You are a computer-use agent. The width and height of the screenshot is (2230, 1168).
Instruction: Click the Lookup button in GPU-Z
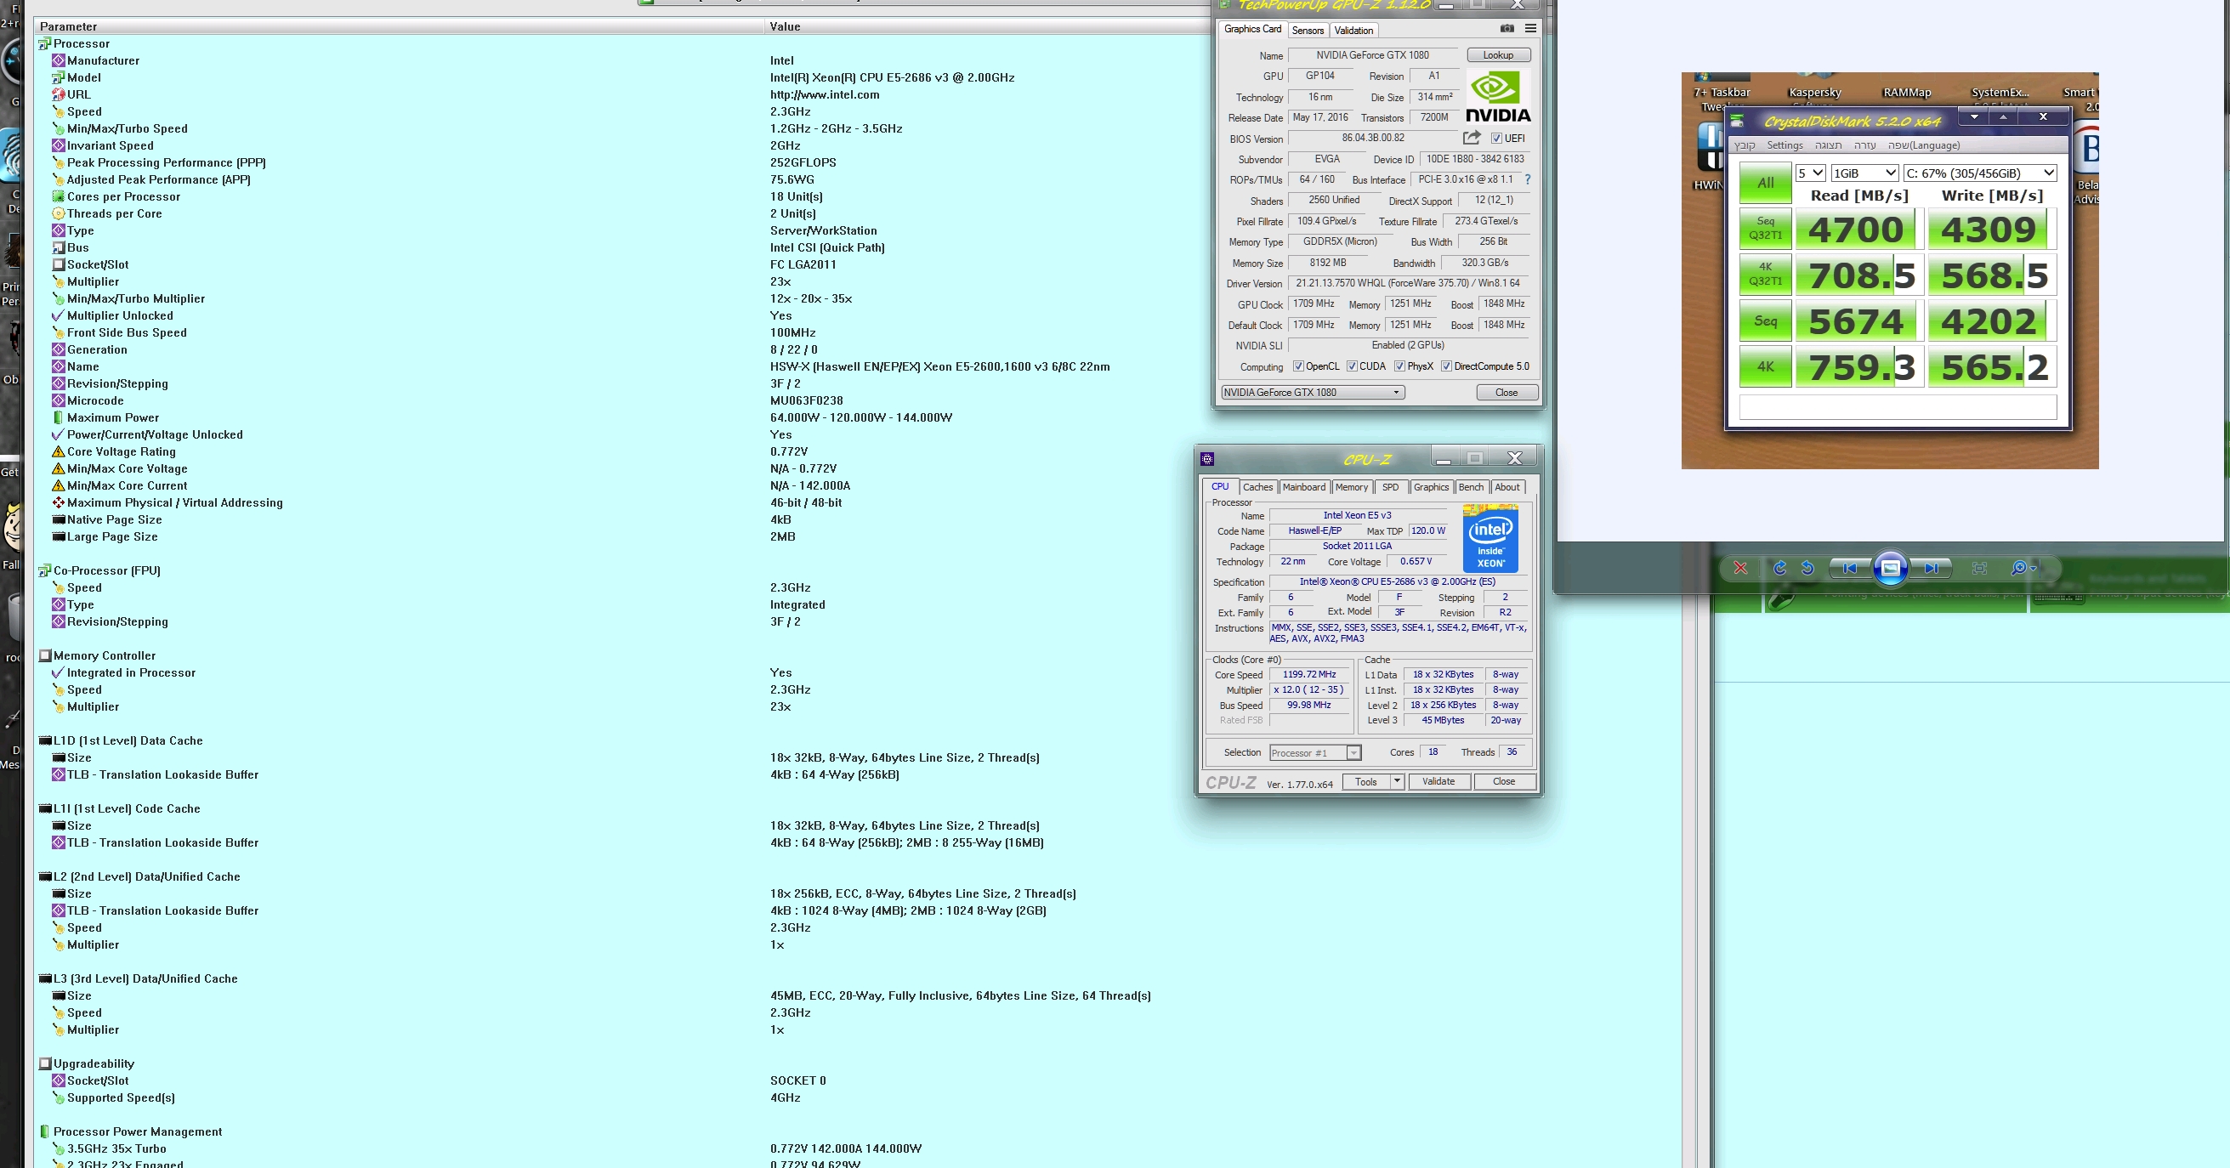point(1499,55)
